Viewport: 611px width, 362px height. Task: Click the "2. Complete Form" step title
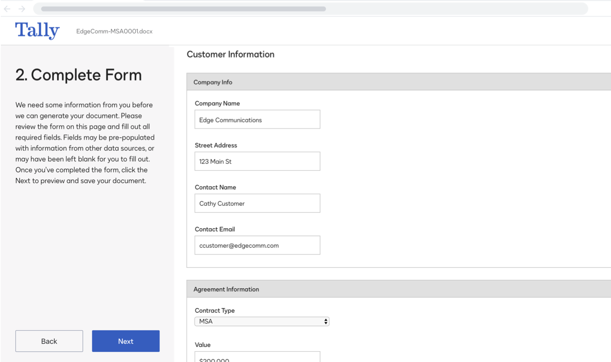pyautogui.click(x=79, y=75)
